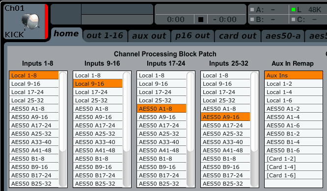Select AES50 A25-32 for Inputs 25-32
This screenshot has width=327, height=191.
click(225, 134)
